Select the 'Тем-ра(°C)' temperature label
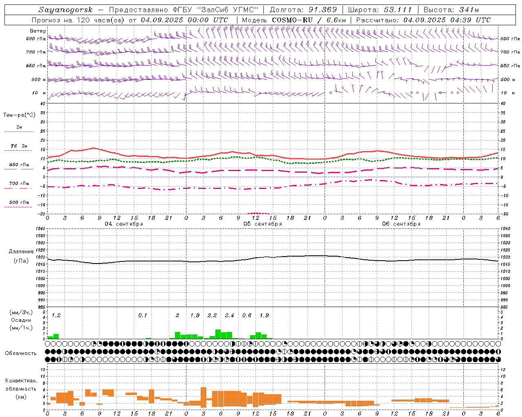The width and height of the screenshot is (522, 417). point(19,115)
